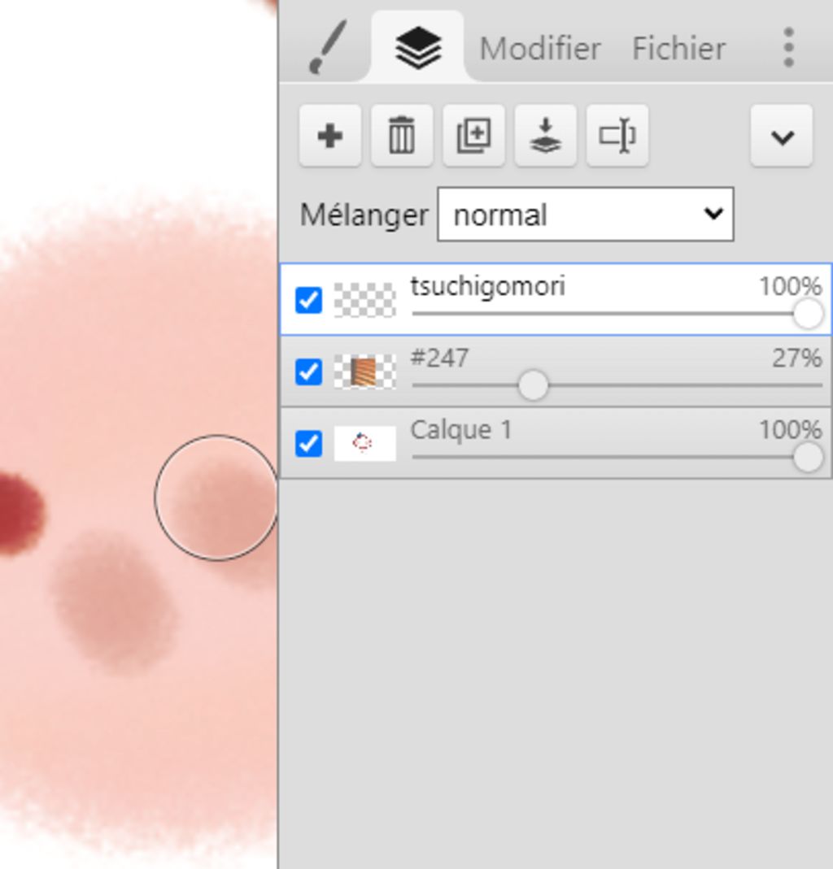Open the Mélanger blend mode dropdown
This screenshot has width=833, height=869.
point(585,215)
